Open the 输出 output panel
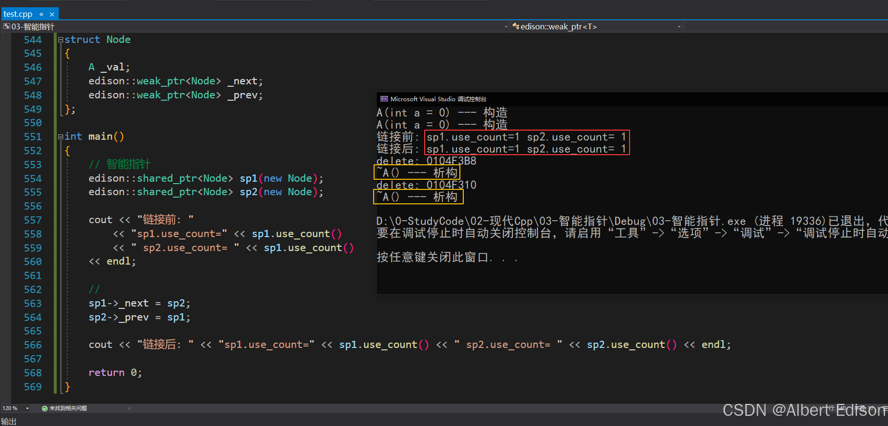 (9, 421)
